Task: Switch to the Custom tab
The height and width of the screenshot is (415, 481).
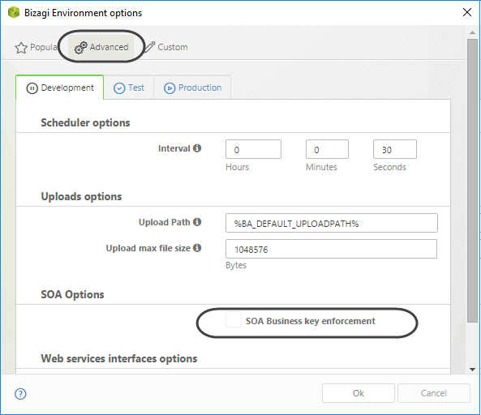Action: pyautogui.click(x=165, y=47)
